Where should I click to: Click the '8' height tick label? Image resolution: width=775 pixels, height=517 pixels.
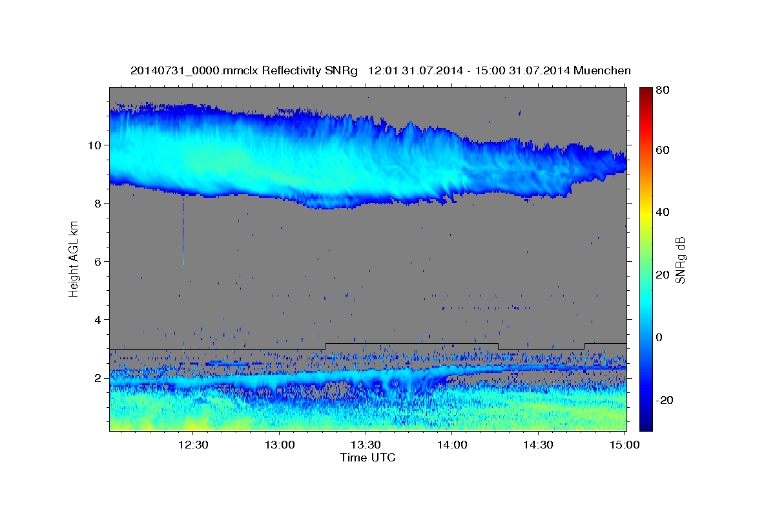(x=99, y=203)
